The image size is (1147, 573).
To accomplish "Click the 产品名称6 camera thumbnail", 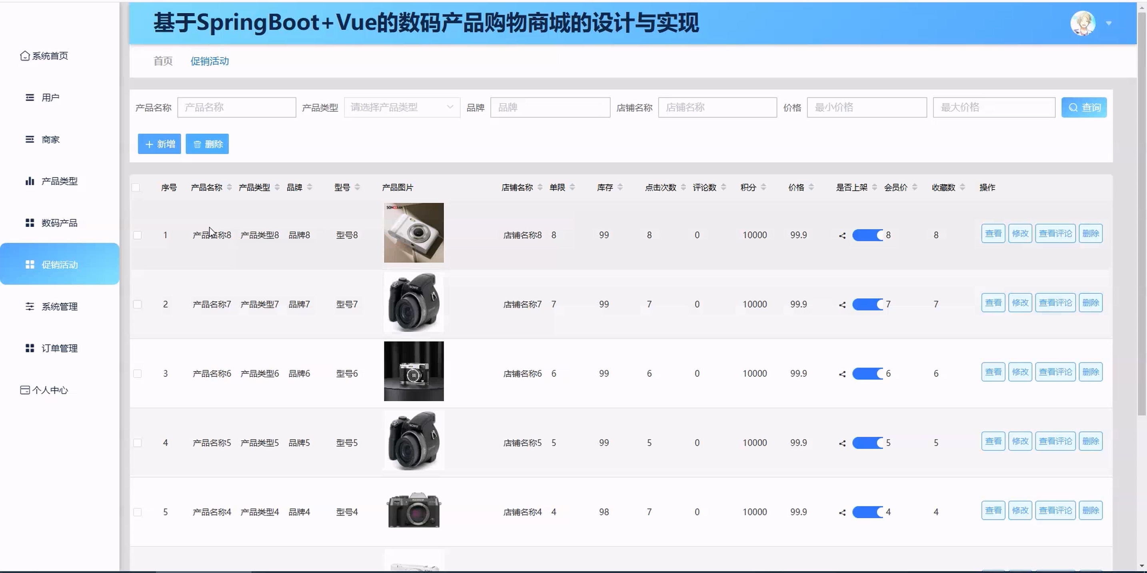I will click(x=414, y=371).
